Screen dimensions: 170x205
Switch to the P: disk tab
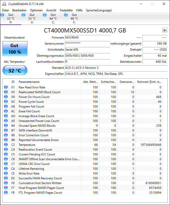pos(11,19)
